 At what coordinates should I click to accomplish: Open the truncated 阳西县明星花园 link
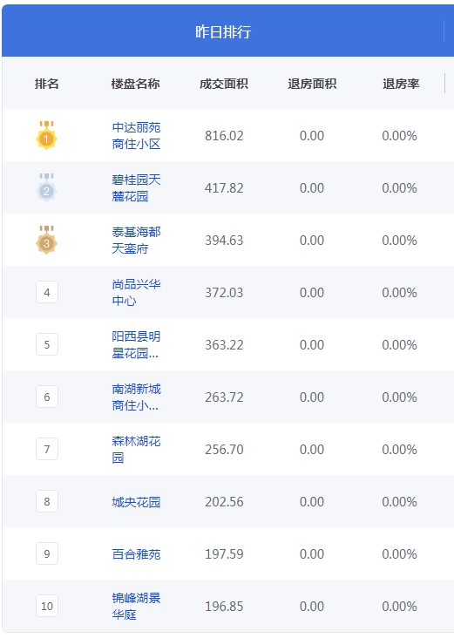(136, 344)
